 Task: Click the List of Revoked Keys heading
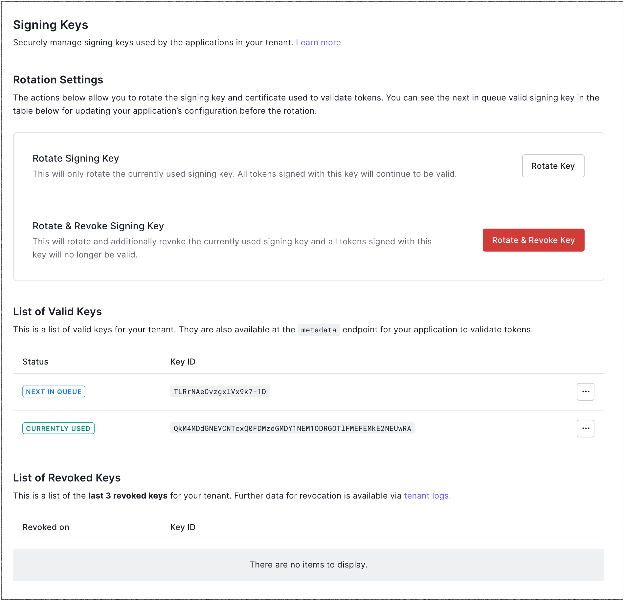(67, 478)
